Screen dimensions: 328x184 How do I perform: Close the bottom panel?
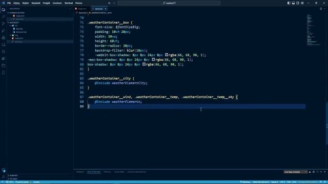click(325, 172)
